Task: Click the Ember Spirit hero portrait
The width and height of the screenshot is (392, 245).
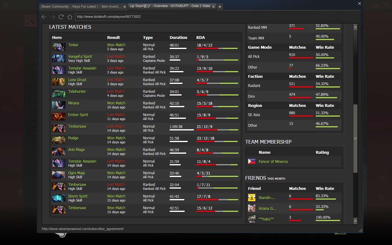Action: tap(58, 117)
